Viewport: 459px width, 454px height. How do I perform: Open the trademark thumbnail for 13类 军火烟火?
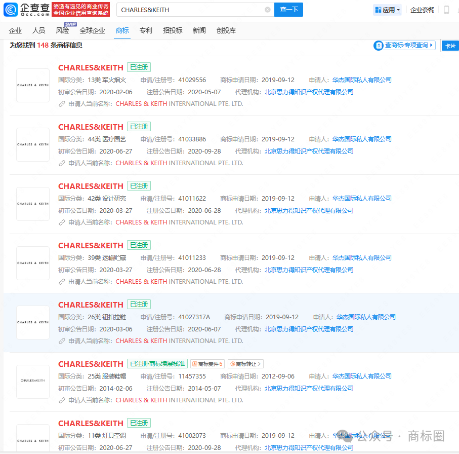point(33,85)
